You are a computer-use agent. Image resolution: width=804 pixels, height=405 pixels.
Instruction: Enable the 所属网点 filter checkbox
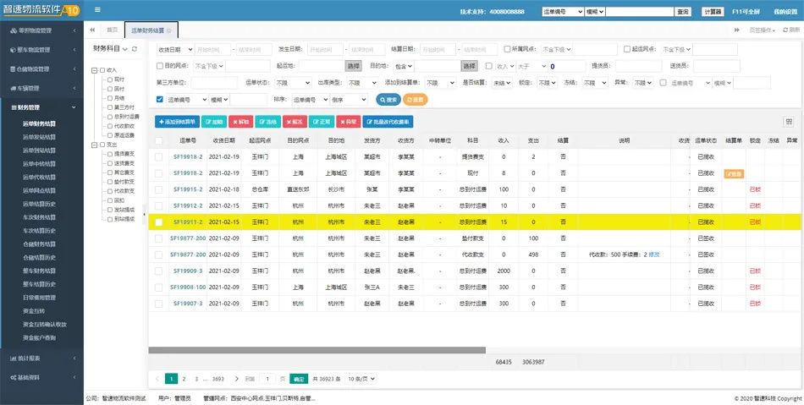tap(507, 49)
